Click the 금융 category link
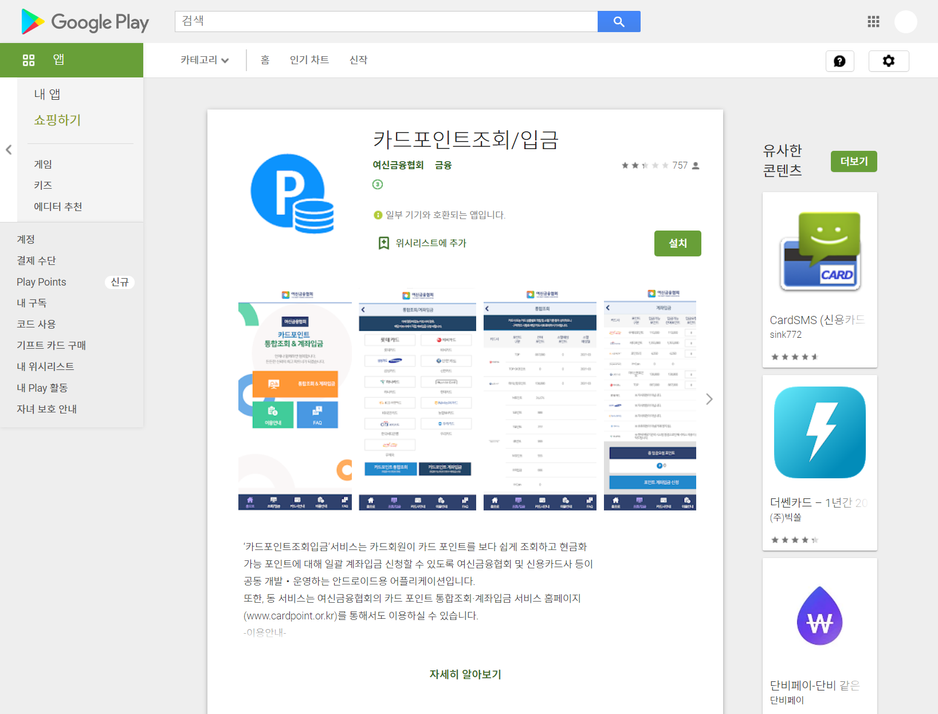Viewport: 938px width, 714px height. tap(443, 165)
